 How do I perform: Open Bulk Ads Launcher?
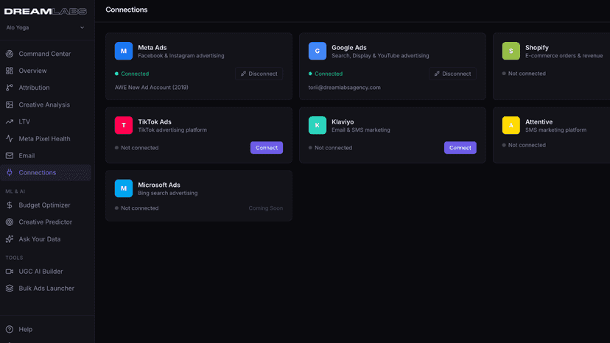coord(46,289)
